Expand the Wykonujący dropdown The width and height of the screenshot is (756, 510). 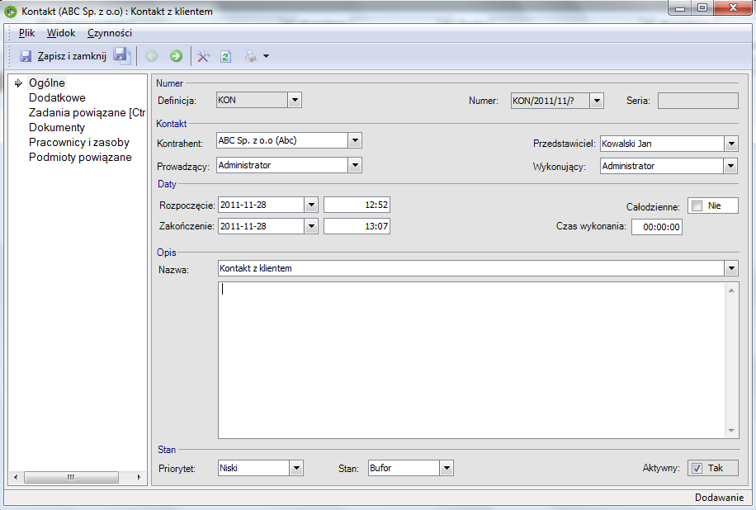tap(731, 167)
